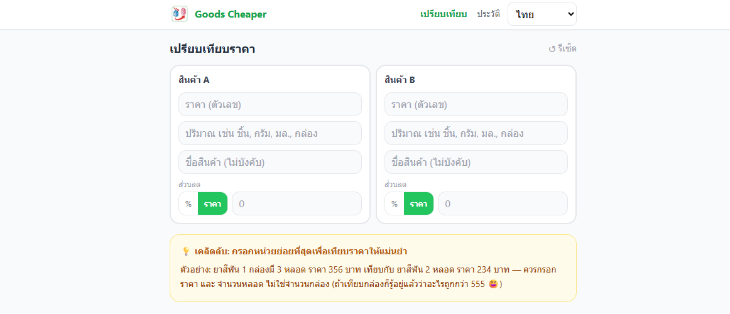Click product B name input field
The height and width of the screenshot is (314, 730).
coord(476,162)
